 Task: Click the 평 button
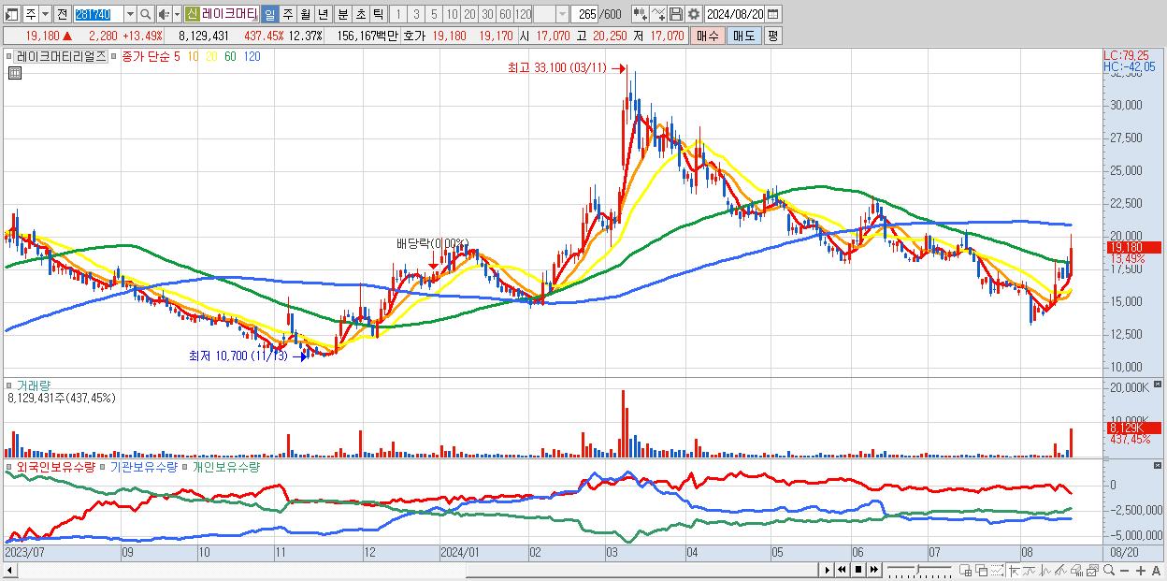(772, 36)
